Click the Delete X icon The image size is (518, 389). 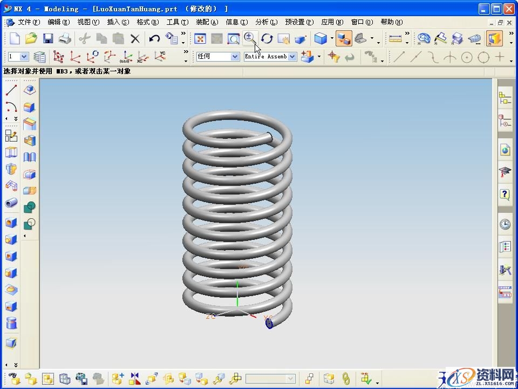135,38
